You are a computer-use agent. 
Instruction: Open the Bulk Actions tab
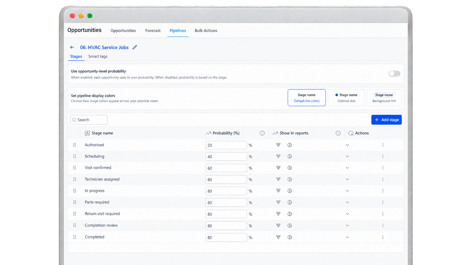click(x=206, y=30)
